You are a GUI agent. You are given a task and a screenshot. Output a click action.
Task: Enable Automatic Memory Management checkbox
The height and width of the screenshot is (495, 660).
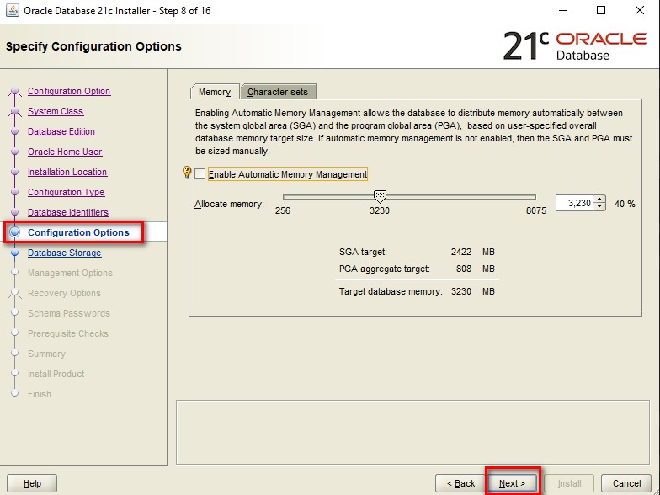200,173
